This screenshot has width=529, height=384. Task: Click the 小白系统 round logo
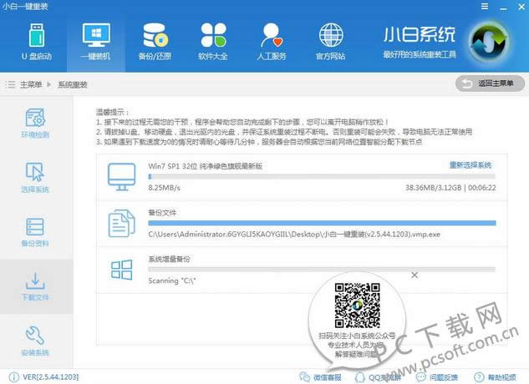tap(490, 42)
